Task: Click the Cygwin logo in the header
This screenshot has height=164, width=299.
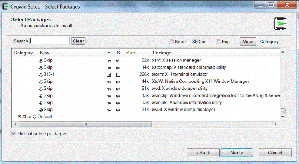Action: [x=280, y=23]
